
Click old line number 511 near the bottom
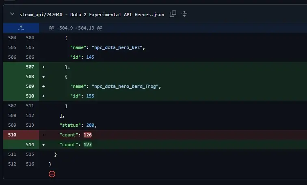coord(12,154)
